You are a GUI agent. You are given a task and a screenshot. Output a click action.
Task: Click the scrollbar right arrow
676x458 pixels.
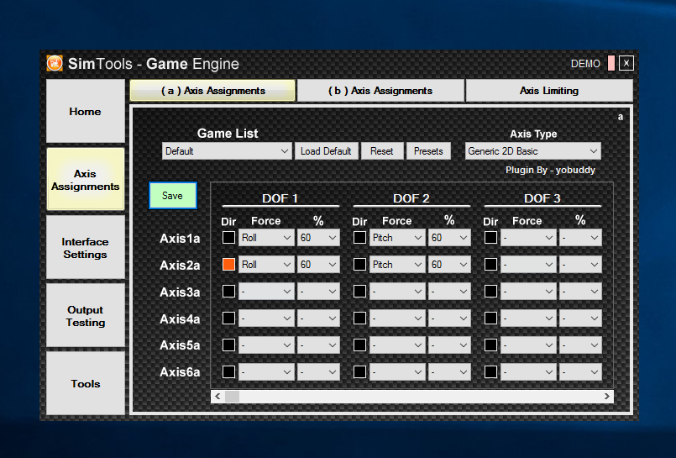(606, 397)
